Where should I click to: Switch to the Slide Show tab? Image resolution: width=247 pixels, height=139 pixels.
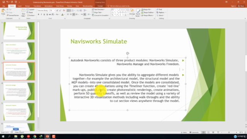(60, 6)
